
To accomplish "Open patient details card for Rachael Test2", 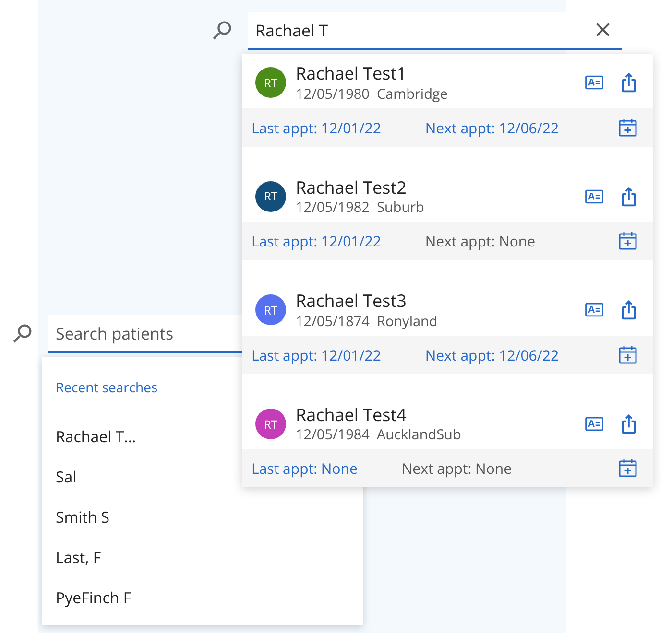I will coord(594,197).
